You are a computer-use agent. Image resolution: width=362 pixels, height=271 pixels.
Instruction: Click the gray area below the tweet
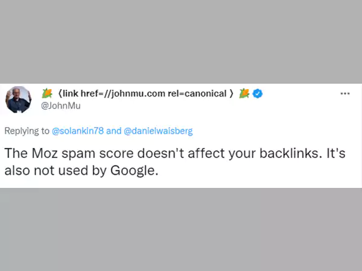(x=181, y=229)
